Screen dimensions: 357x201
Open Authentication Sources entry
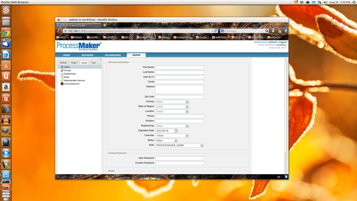click(x=74, y=81)
